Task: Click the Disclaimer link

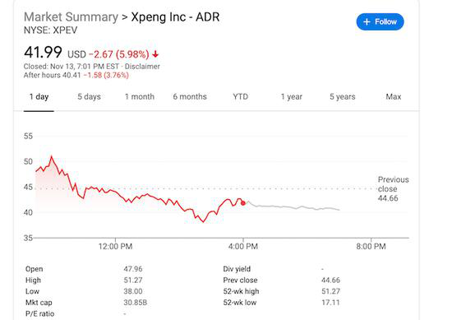Action: point(142,67)
